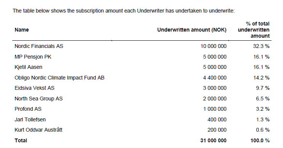This screenshot has height=148, width=283.
Task: Click the % of total underwritten amount header
Action: (254, 30)
